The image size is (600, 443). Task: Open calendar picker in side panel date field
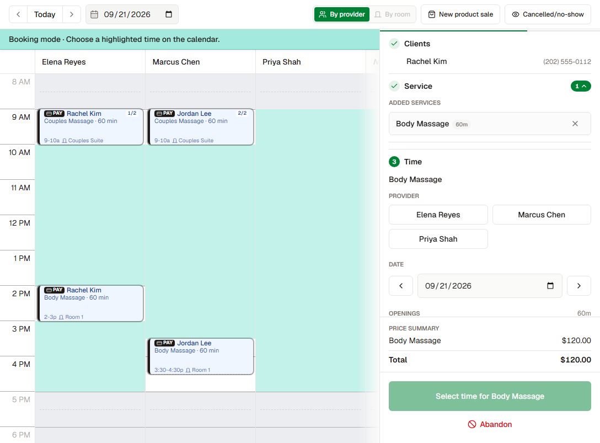(550, 286)
